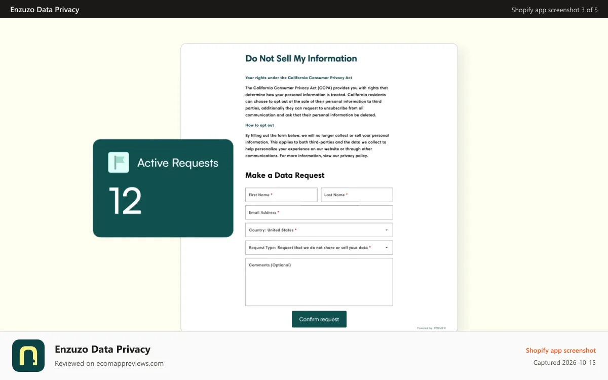The height and width of the screenshot is (380, 608).
Task: Open the Request Type dropdown
Action: coord(319,248)
